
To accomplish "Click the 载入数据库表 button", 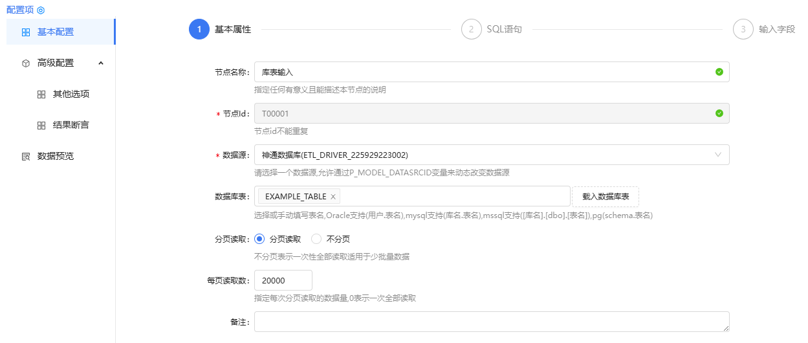I will click(x=606, y=196).
